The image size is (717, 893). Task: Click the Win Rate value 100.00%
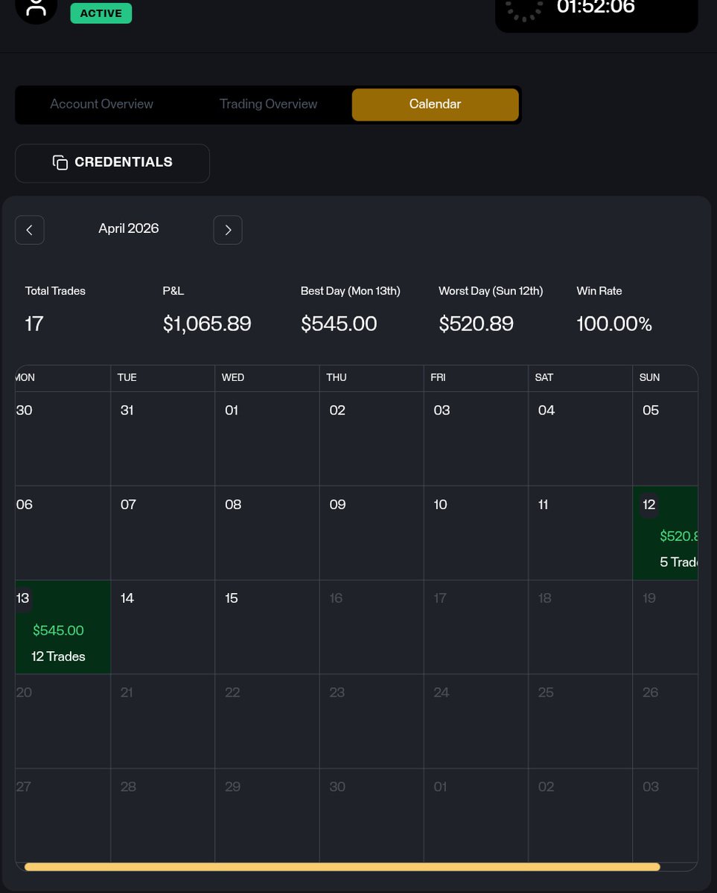[x=614, y=324]
